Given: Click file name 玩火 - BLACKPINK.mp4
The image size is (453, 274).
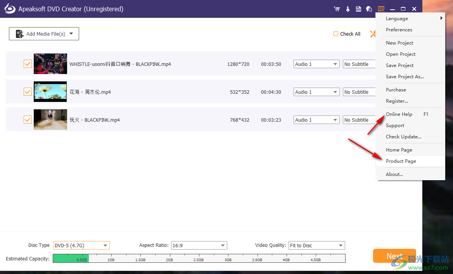Looking at the screenshot, I should click(x=95, y=120).
